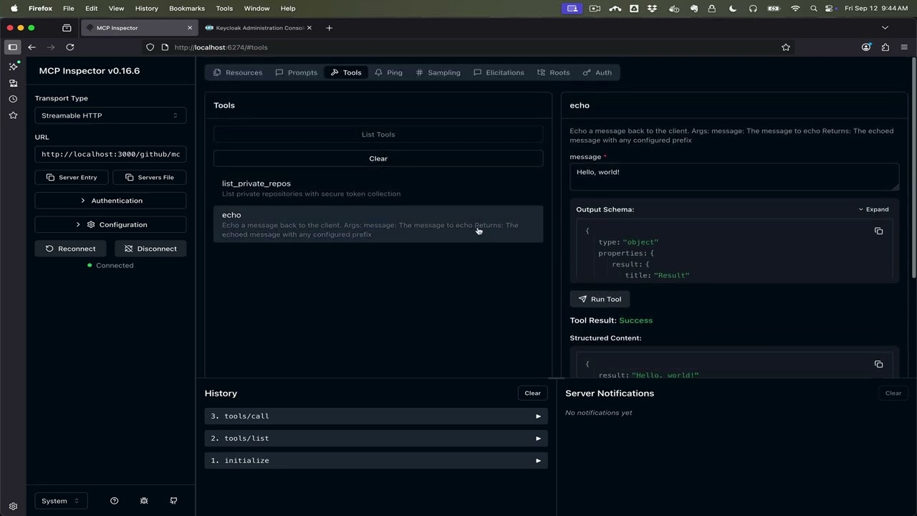Open the Resources tab

coord(238,72)
